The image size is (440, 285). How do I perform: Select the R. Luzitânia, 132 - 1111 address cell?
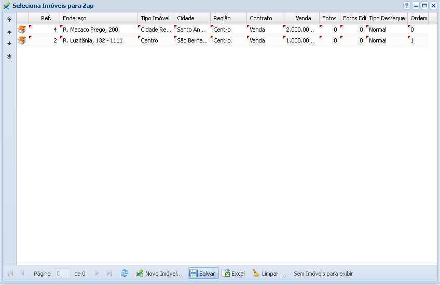tap(99, 40)
